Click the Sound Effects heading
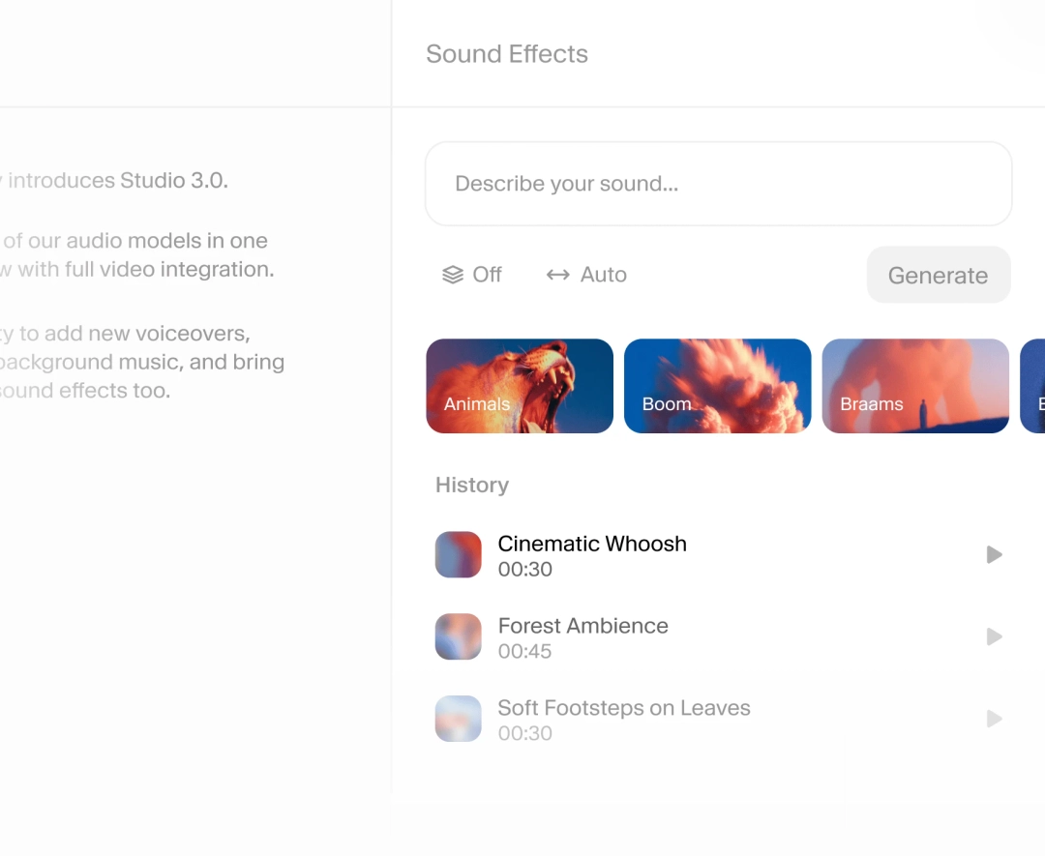Image resolution: width=1045 pixels, height=856 pixels. (506, 54)
